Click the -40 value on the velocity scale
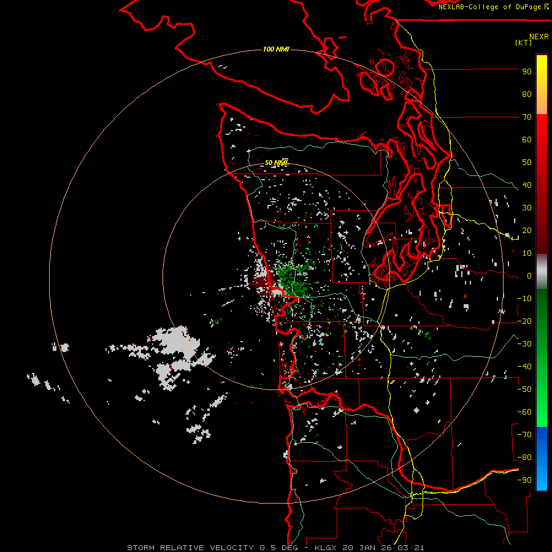Screen dimensions: 552x552 (x=524, y=367)
